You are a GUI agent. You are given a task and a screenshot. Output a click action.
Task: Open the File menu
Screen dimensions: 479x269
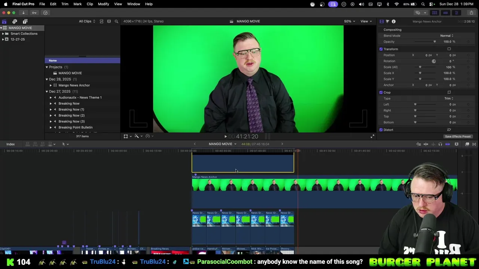tap(42, 4)
